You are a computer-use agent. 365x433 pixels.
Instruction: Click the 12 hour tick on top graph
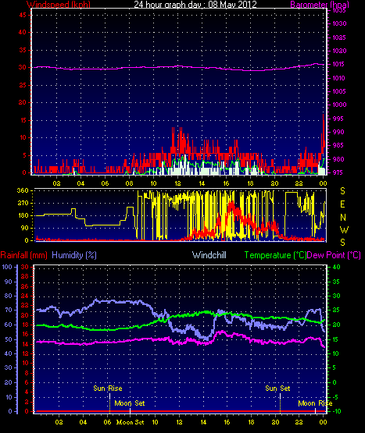click(177, 183)
